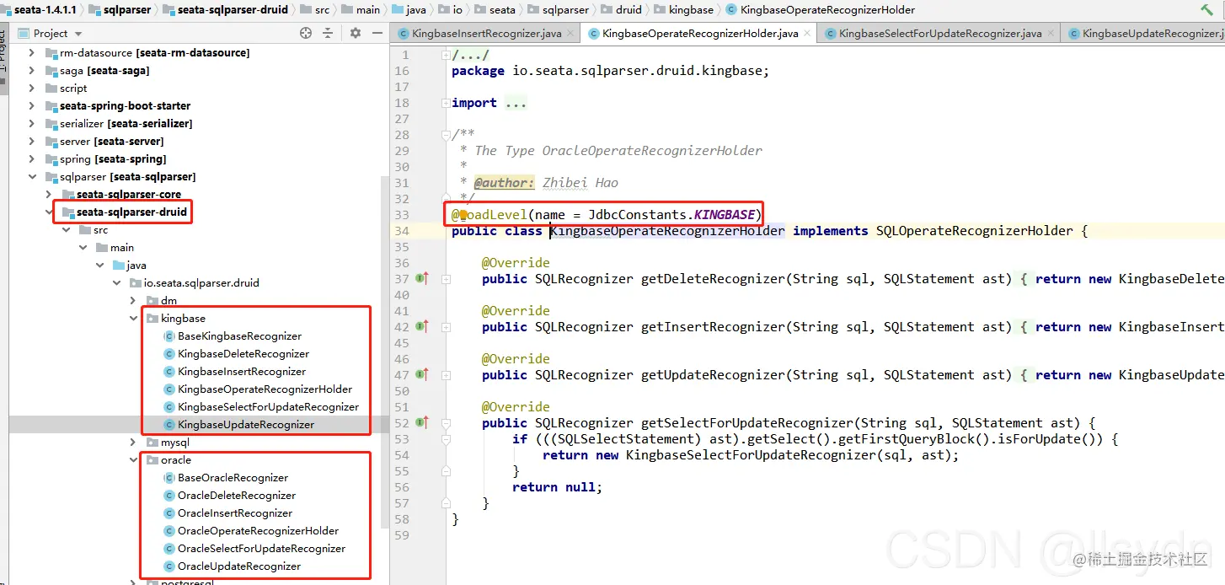The width and height of the screenshot is (1225, 585).
Task: Unfold the collapsed header comment on line 1
Action: pyautogui.click(x=445, y=55)
